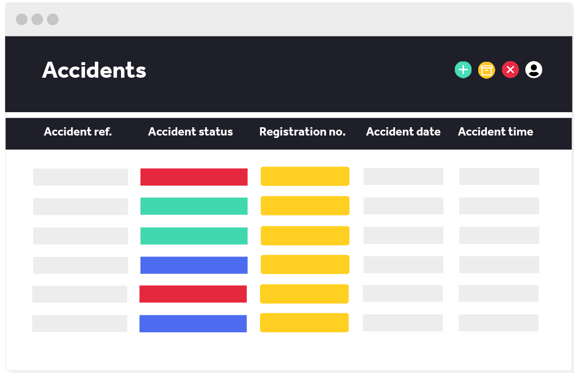This screenshot has width=574, height=373.
Task: Click the last row accident time cell
Action: [x=498, y=322]
